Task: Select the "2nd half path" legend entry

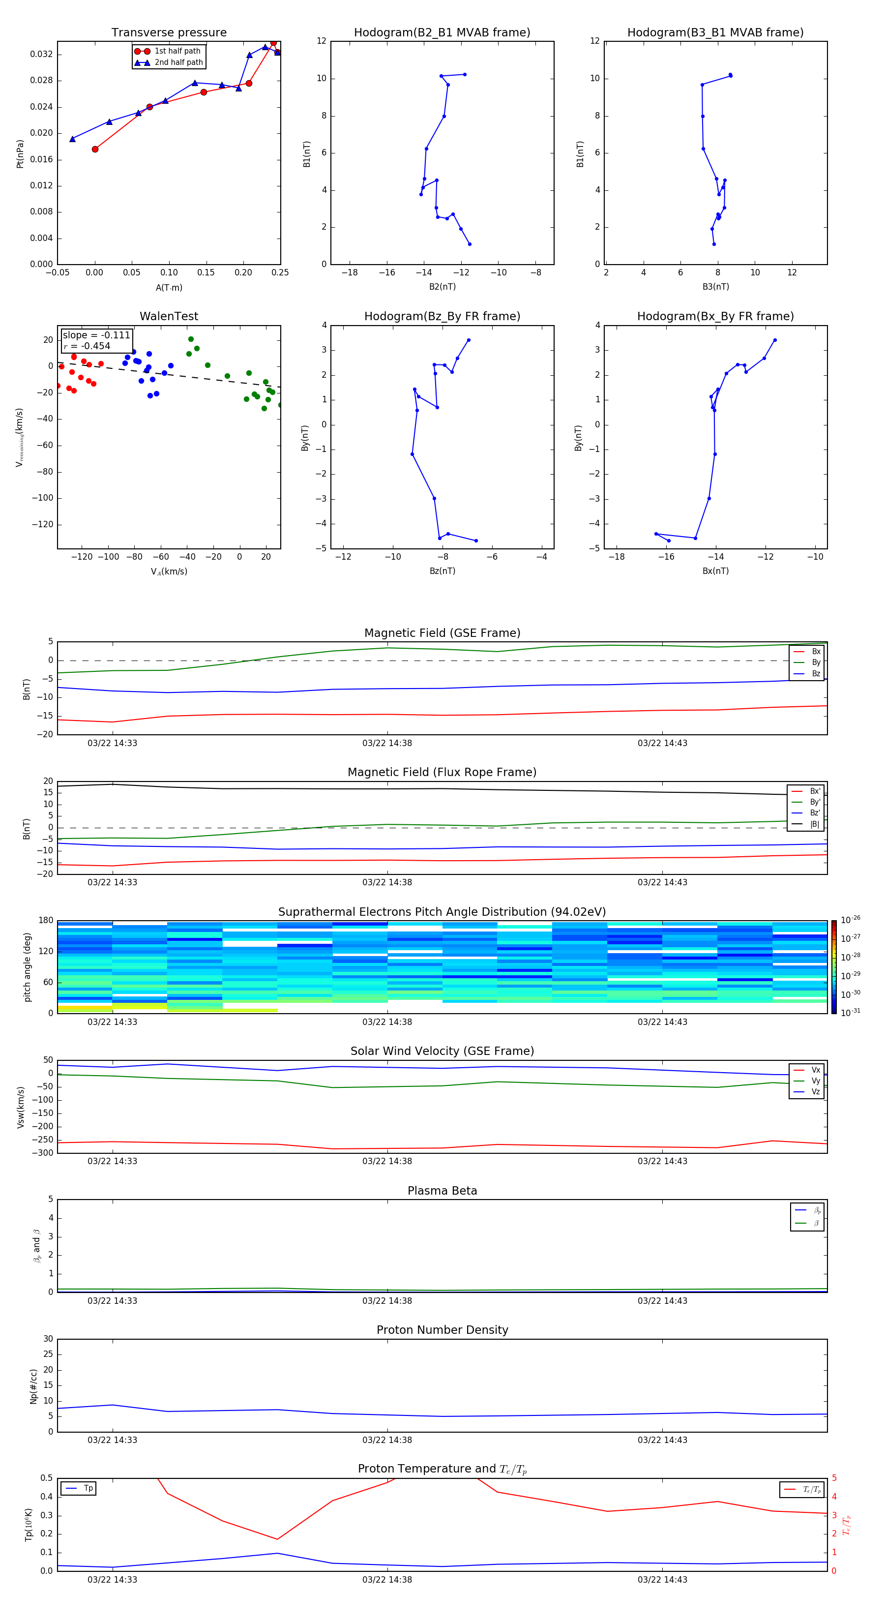Action: coord(169,62)
